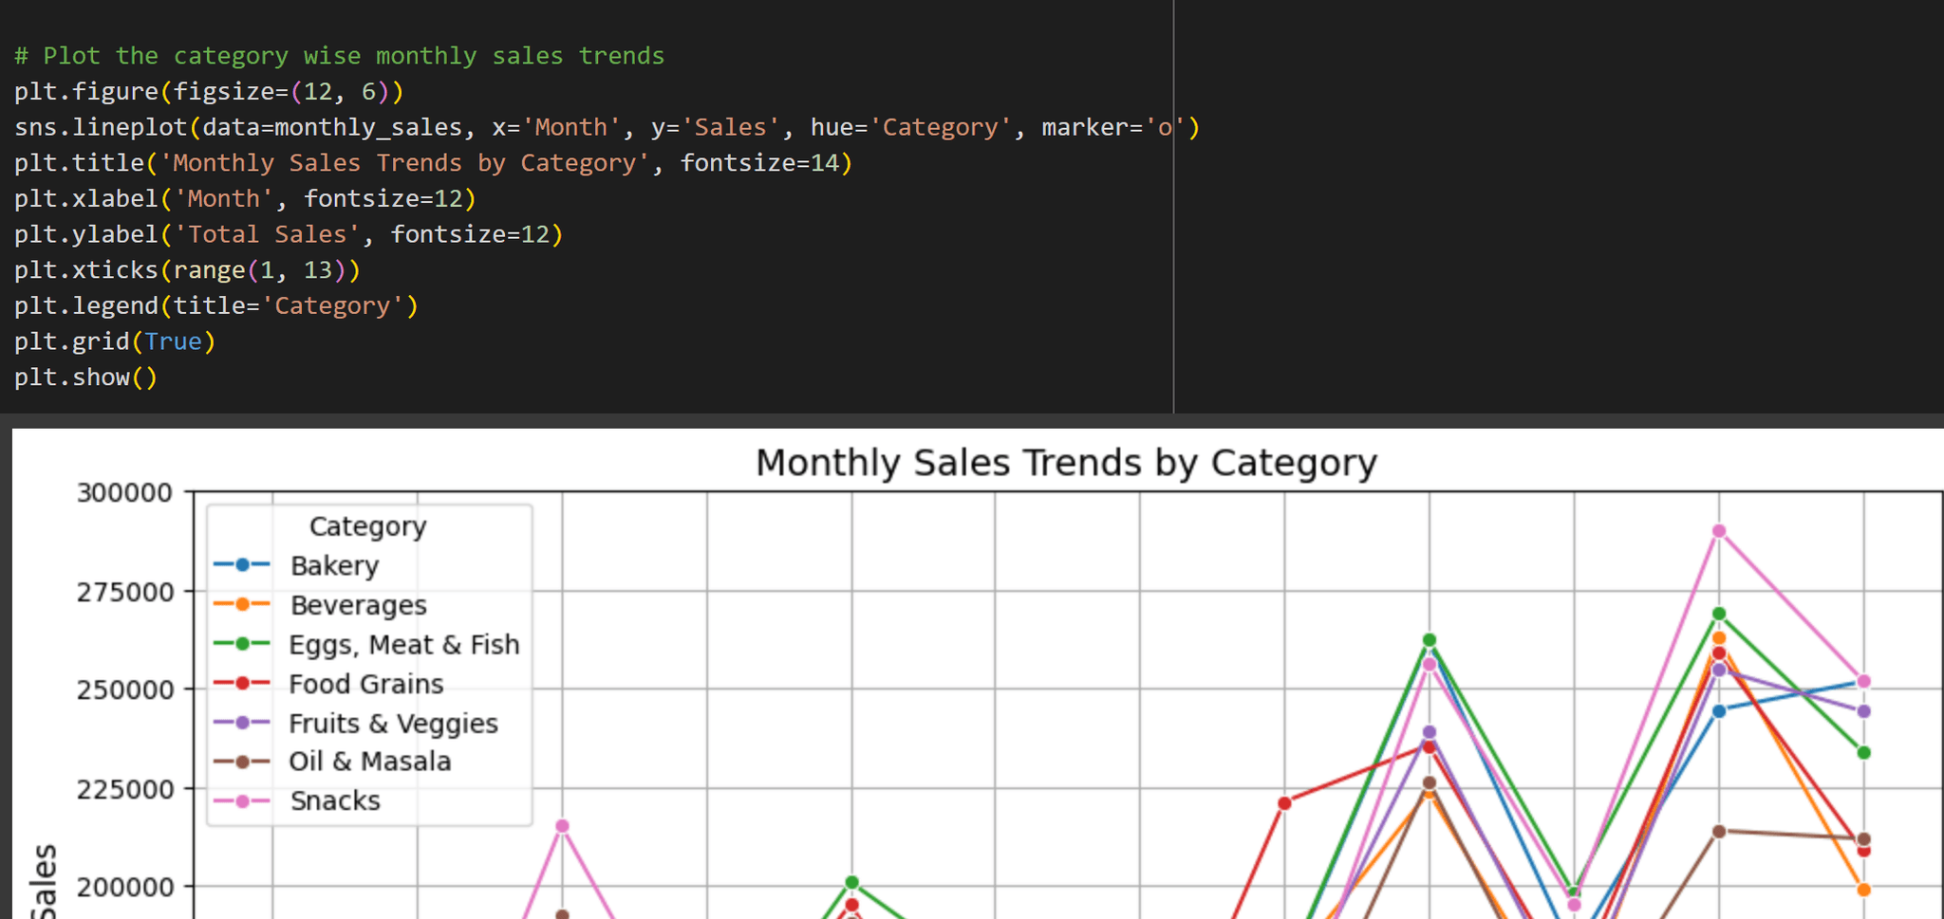Screen dimensions: 1944x919
Task: Click the brown Oil & Masala legend marker
Action: coord(242,762)
